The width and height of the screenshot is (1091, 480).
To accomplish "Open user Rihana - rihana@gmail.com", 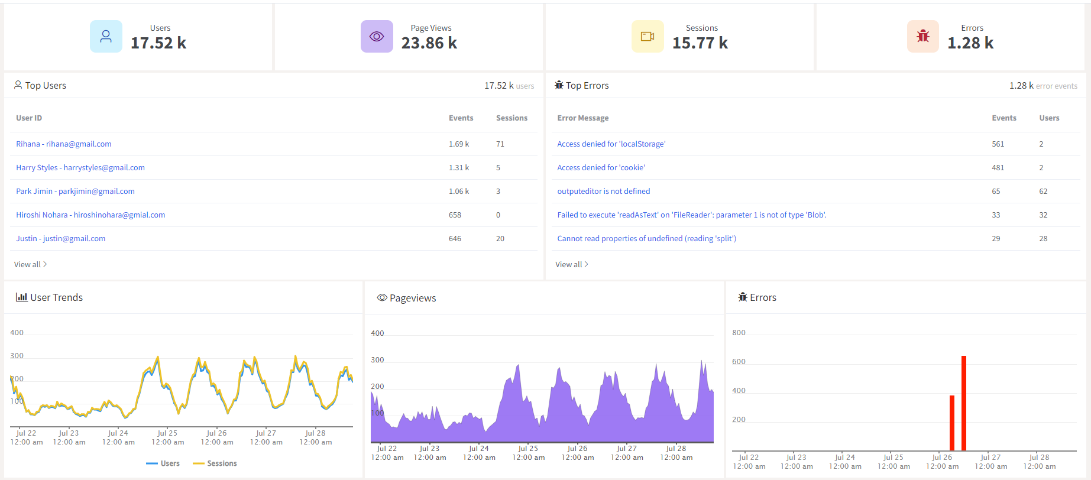I will [63, 144].
